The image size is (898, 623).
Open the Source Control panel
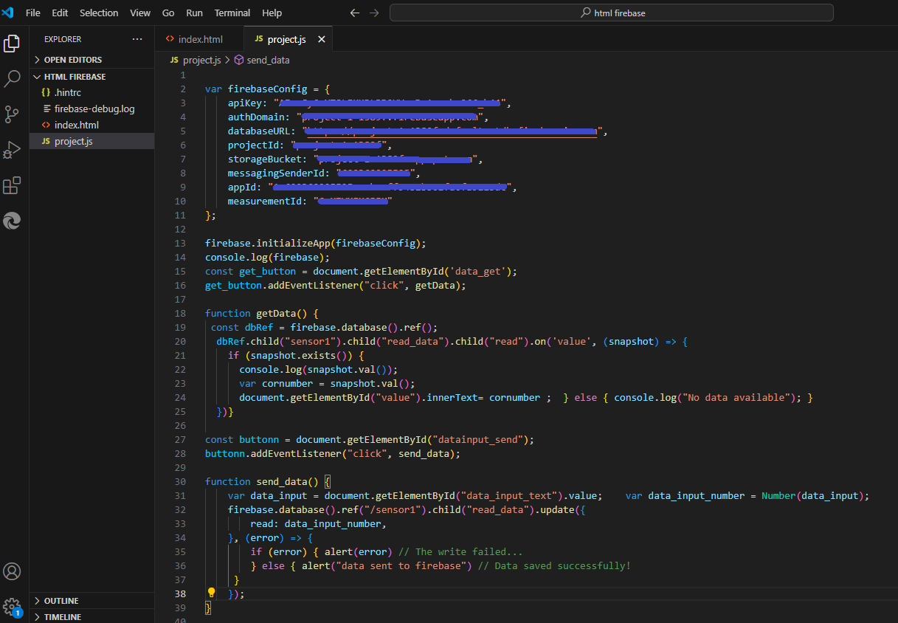pyautogui.click(x=12, y=114)
